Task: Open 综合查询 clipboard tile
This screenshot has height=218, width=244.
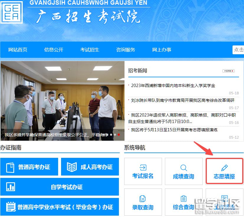Action: click(184, 202)
